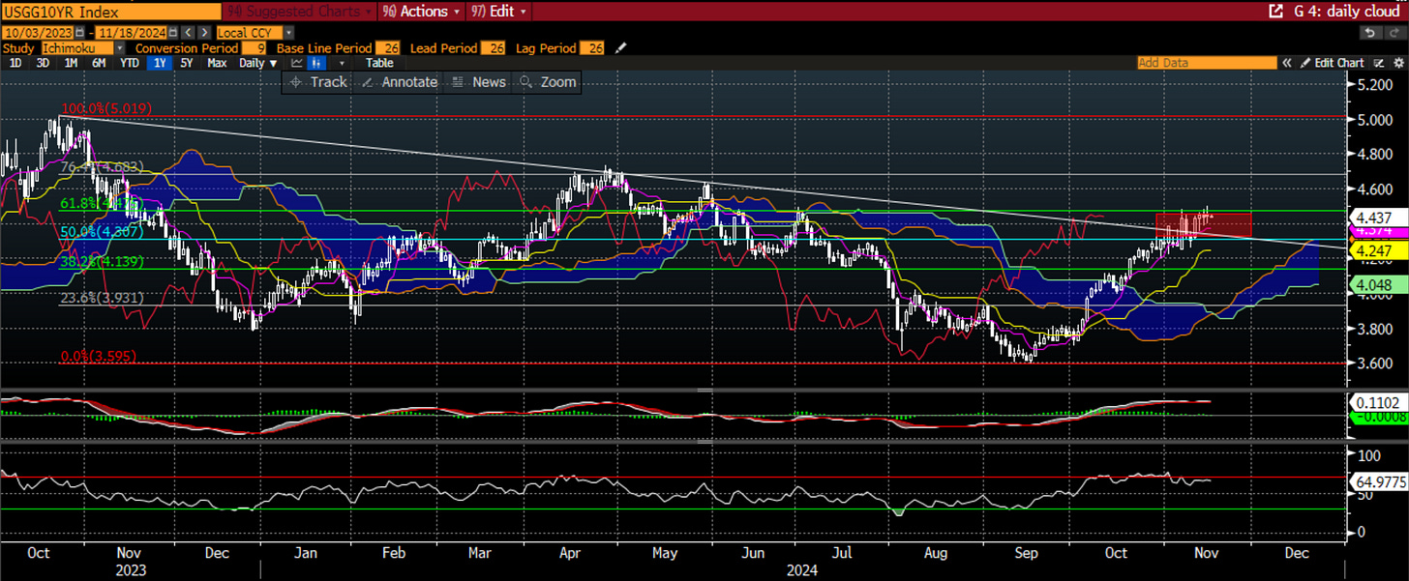Activate the Zoom tool
The image size is (1409, 581).
(x=549, y=82)
